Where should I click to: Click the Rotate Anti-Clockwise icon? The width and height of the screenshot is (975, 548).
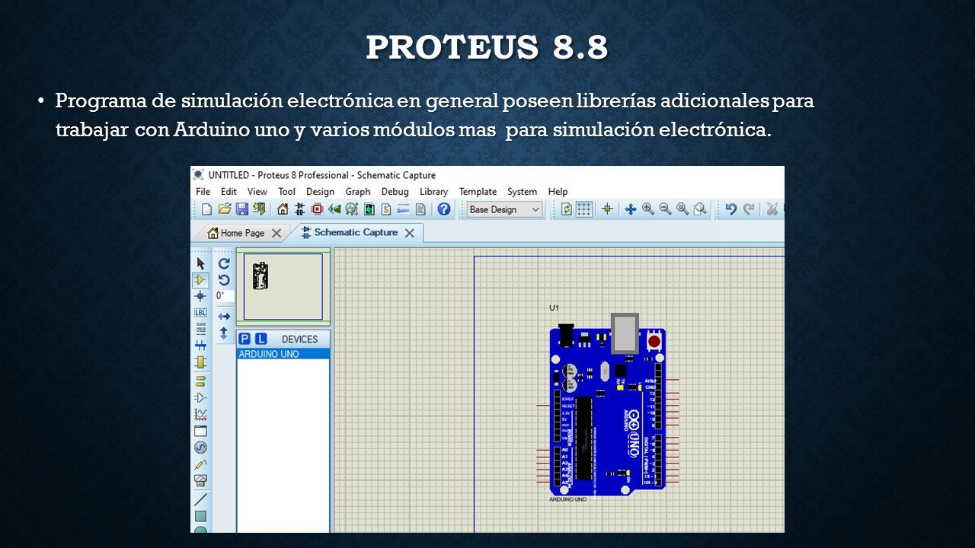[224, 280]
